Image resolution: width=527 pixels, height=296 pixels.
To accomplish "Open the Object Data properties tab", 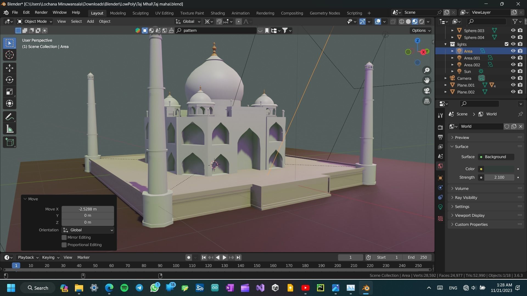I will point(441,207).
